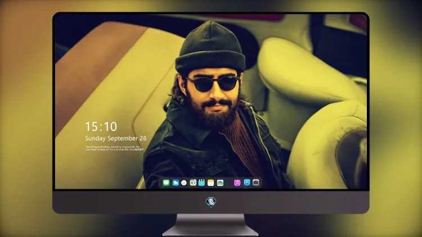
Task: Open the Clock app in dock
Action: point(184,183)
